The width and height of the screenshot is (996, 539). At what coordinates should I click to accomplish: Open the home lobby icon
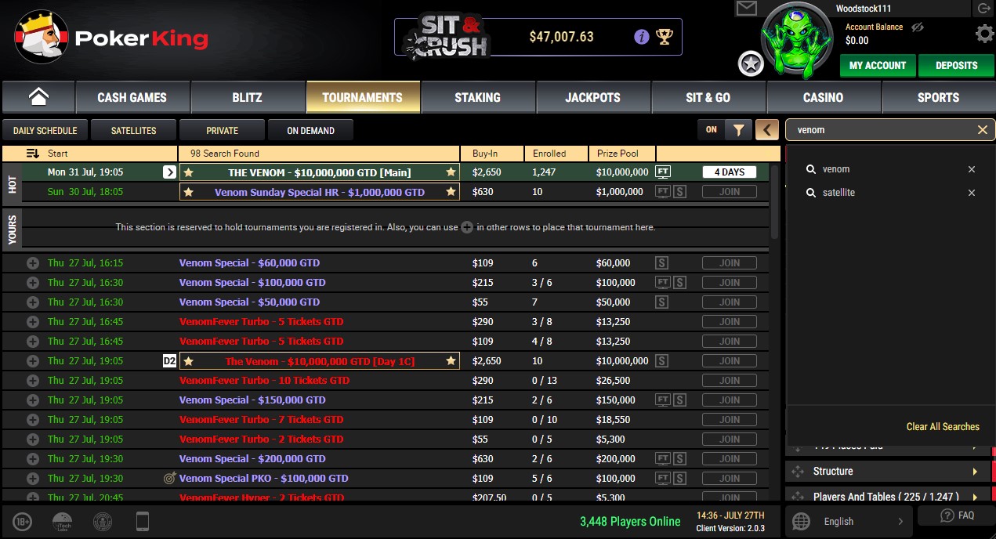click(x=38, y=97)
